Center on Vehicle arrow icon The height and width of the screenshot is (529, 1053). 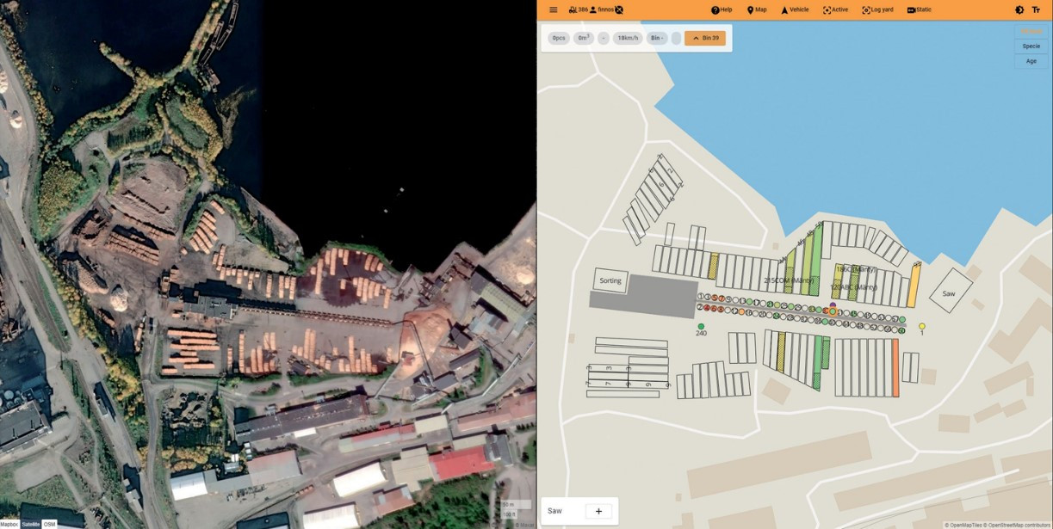784,9
